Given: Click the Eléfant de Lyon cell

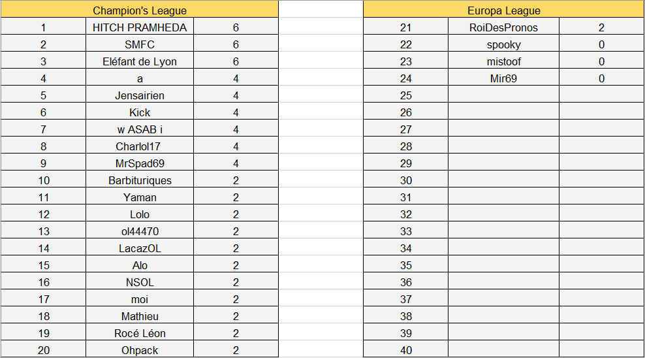Looking at the screenshot, I should pyautogui.click(x=140, y=61).
